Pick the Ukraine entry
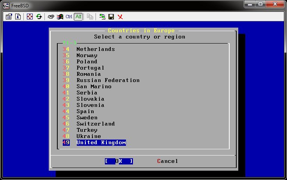This screenshot has height=180, width=287. pyautogui.click(x=89, y=136)
